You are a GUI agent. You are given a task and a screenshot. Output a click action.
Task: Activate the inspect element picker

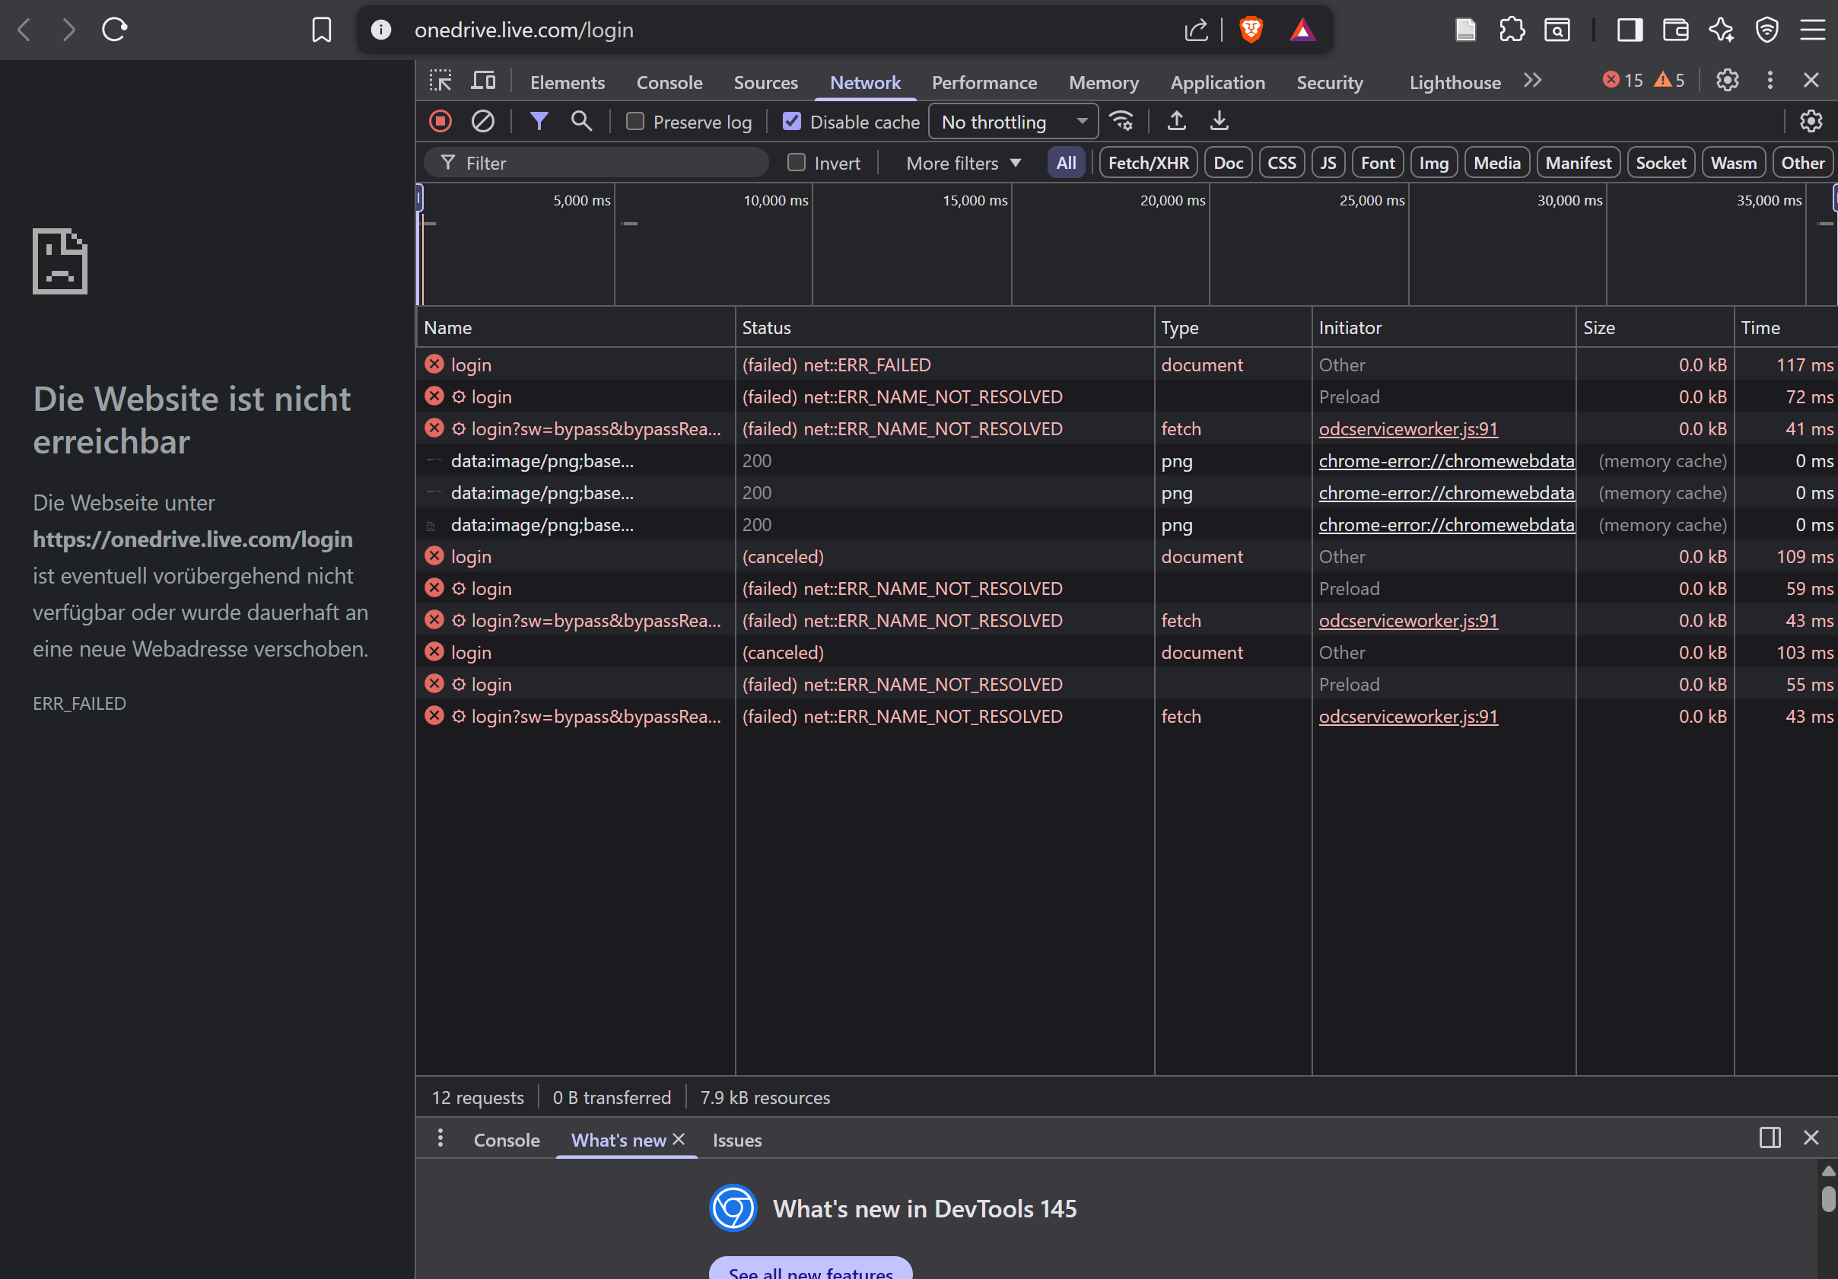(x=440, y=80)
